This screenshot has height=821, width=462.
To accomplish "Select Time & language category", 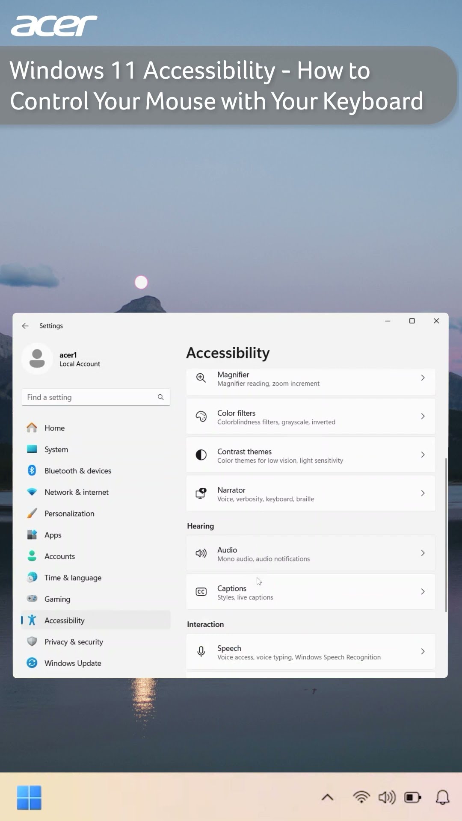I will [x=96, y=577].
